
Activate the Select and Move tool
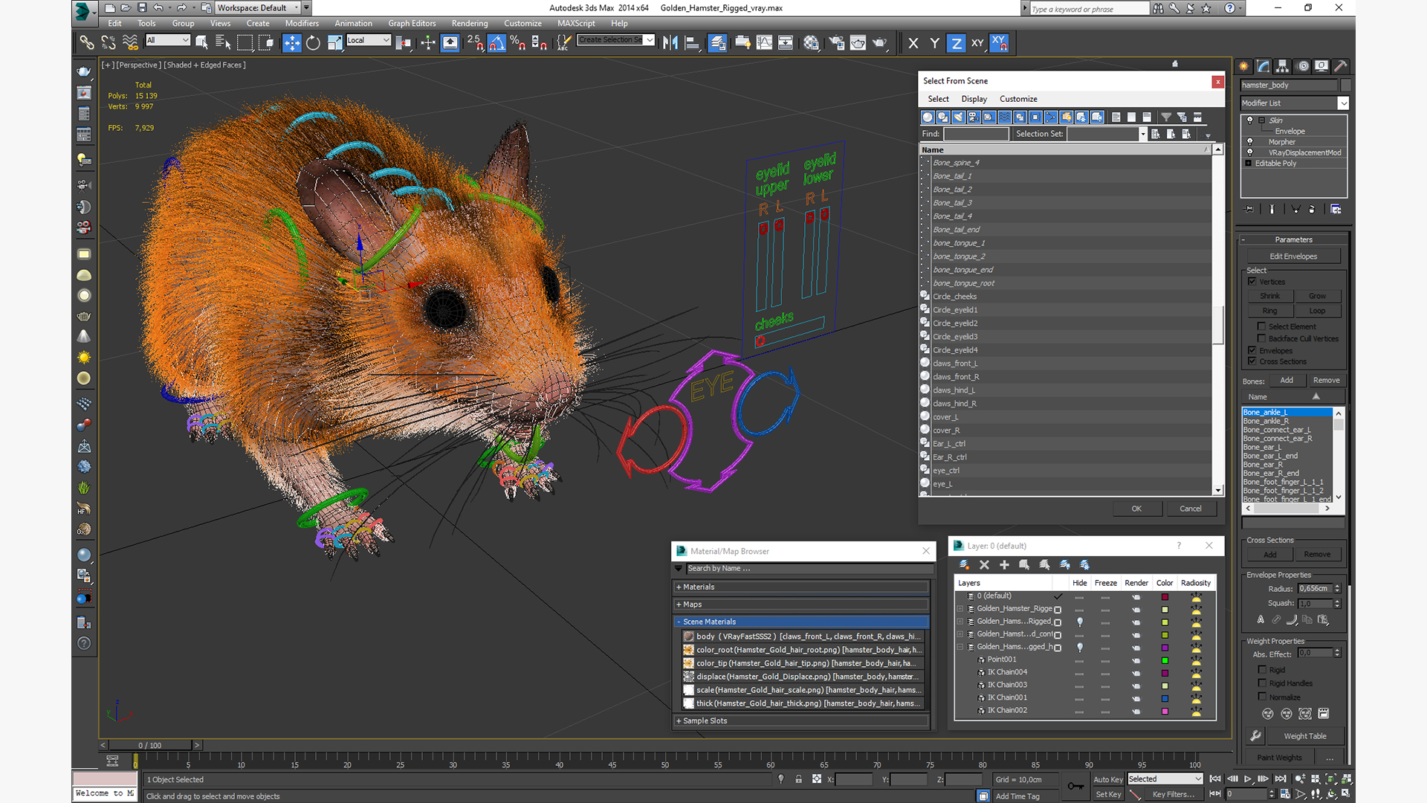pos(291,42)
